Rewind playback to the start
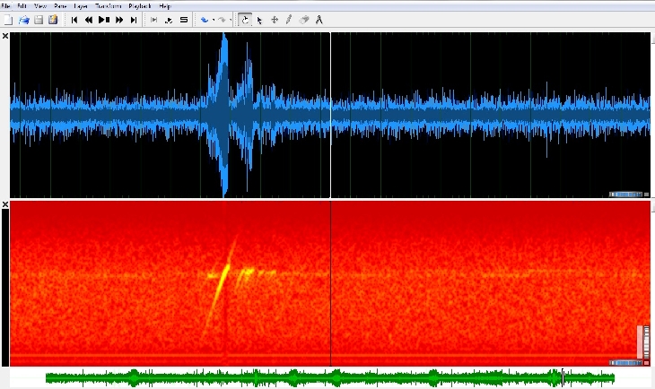The height and width of the screenshot is (389, 655). pyautogui.click(x=74, y=19)
